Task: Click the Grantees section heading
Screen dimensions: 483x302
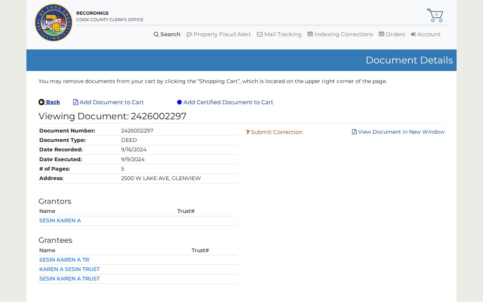Action: pos(55,240)
